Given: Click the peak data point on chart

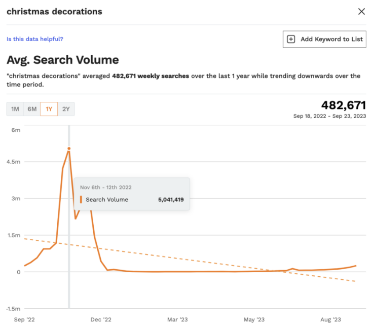Looking at the screenshot, I should point(68,149).
